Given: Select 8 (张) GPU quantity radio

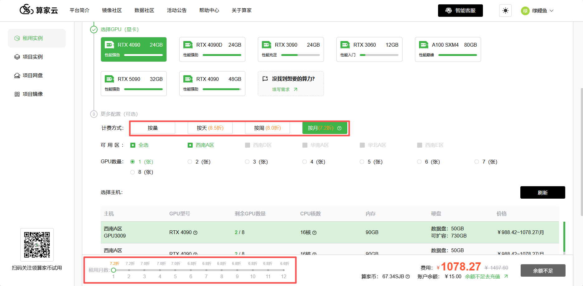Looking at the screenshot, I should (x=132, y=172).
